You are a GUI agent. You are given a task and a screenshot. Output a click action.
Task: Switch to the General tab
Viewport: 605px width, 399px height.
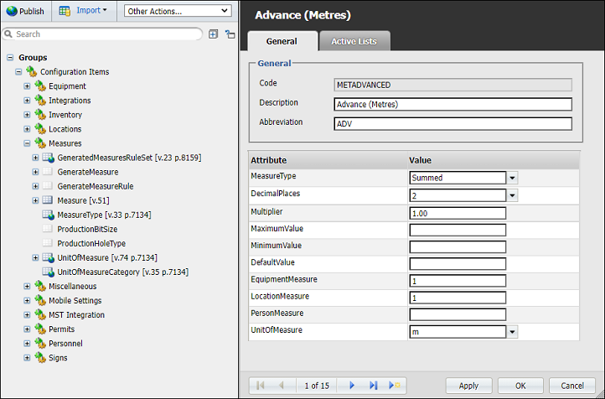[282, 41]
